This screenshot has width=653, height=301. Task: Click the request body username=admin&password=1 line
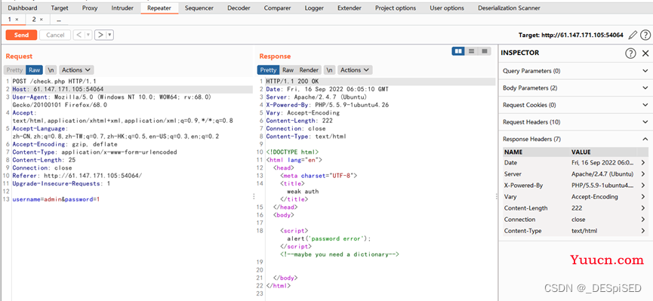[x=56, y=199]
